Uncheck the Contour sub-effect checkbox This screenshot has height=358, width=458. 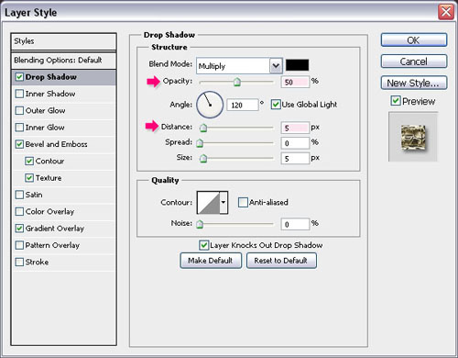(29, 161)
